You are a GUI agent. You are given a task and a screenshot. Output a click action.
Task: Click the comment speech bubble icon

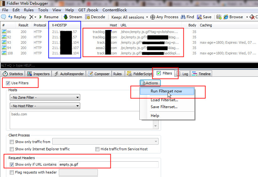coord(3,17)
